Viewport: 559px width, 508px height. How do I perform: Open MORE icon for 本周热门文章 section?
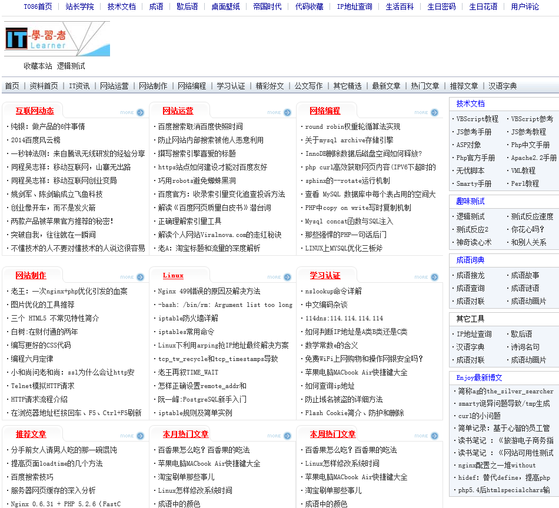click(x=427, y=436)
